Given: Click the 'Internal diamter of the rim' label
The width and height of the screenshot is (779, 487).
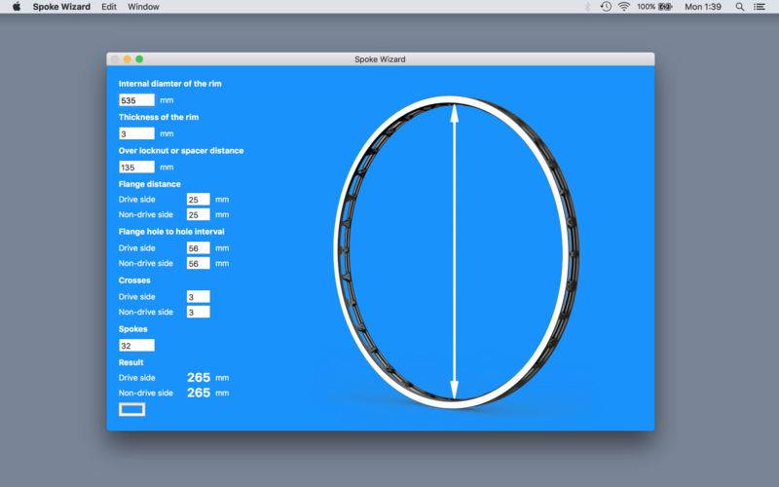Looking at the screenshot, I should (x=169, y=84).
